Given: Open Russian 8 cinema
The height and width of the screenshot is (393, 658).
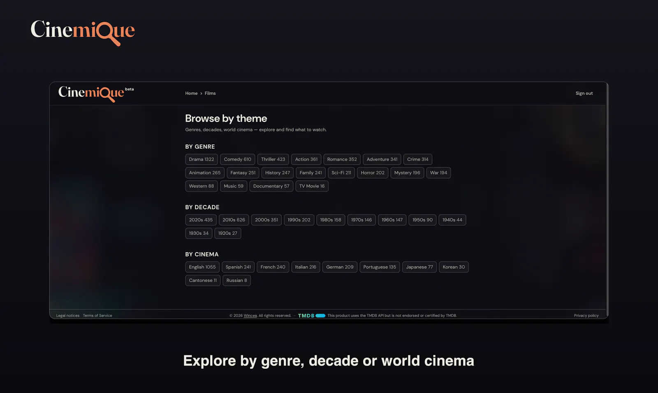Looking at the screenshot, I should (x=236, y=280).
